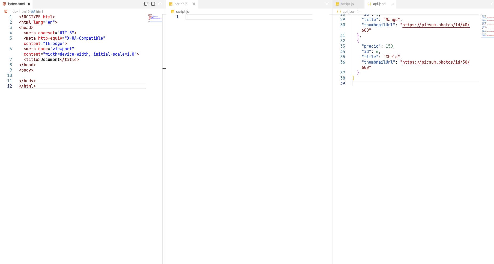Screen dimensions: 494x264
Task: Click JS file icon on middle script.js tab
Action: [x=171, y=4]
